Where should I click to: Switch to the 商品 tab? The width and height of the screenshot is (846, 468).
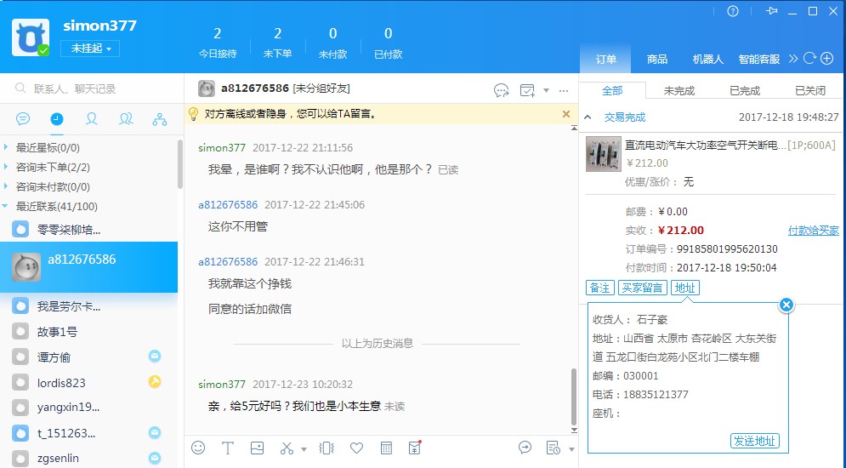tap(656, 59)
